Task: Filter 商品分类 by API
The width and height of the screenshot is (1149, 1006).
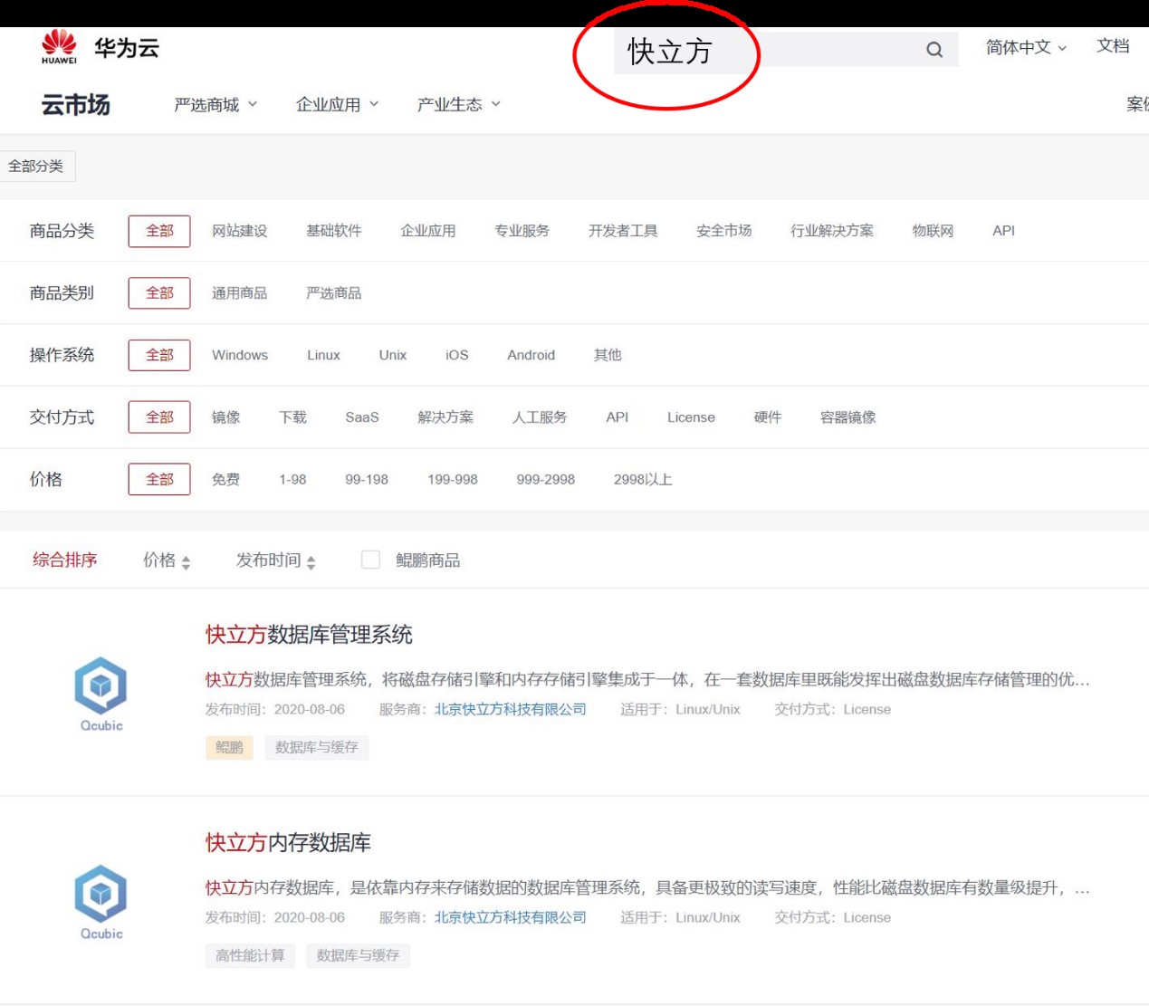Action: [x=1003, y=231]
